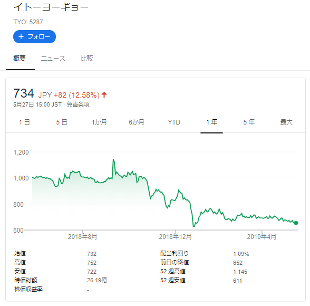Click the company name イトーヨーギョー
Viewport: 310px width, 306px height.
click(51, 7)
